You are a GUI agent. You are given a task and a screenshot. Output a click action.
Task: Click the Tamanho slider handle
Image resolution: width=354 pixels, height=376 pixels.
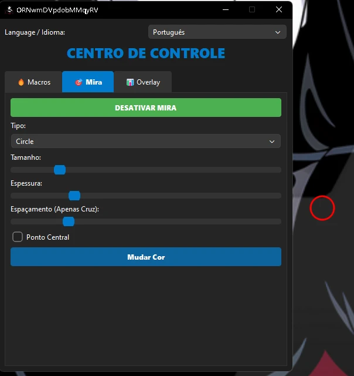60,170
